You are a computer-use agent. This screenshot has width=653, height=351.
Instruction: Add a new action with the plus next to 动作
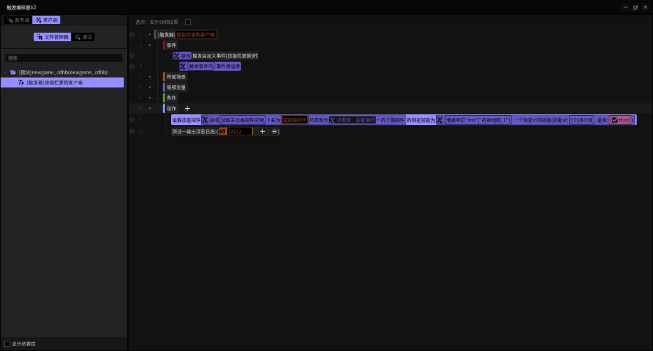point(187,109)
